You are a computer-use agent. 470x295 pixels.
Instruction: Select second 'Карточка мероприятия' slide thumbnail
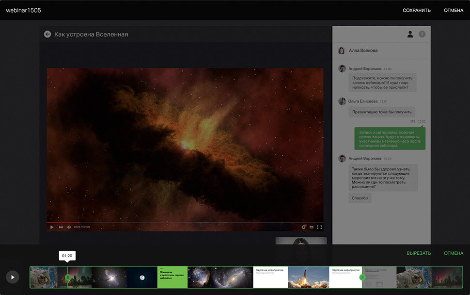pos(345,277)
